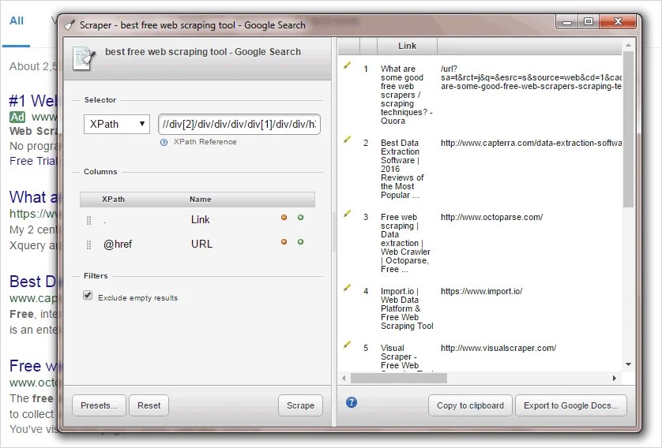Remove the Link column with red icon
This screenshot has width=662, height=448.
(284, 218)
